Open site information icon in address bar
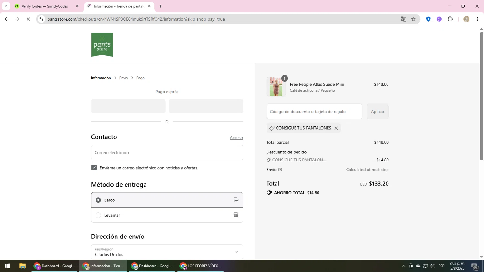 coord(41,19)
